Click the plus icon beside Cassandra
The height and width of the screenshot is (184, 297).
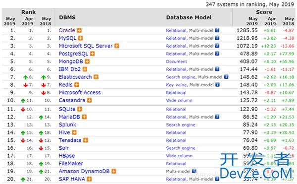click(x=90, y=100)
